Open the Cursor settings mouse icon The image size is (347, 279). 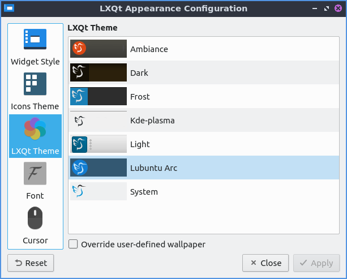(35, 218)
